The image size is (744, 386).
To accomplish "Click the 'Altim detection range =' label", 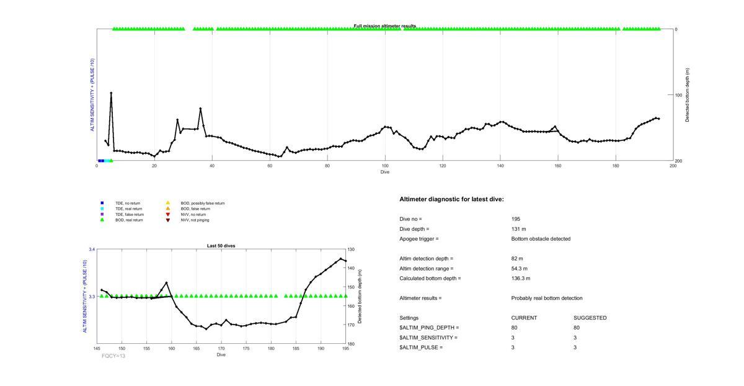I will (426, 269).
